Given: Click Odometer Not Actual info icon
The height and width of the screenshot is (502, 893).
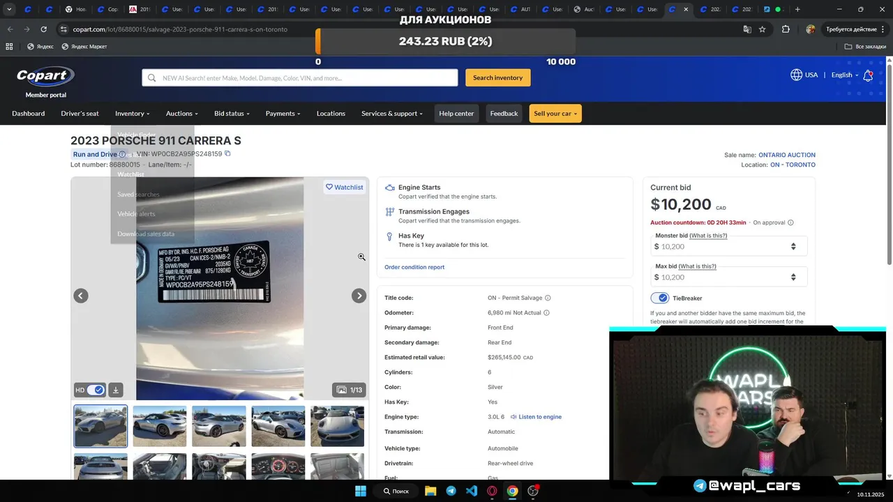Looking at the screenshot, I should [x=546, y=312].
